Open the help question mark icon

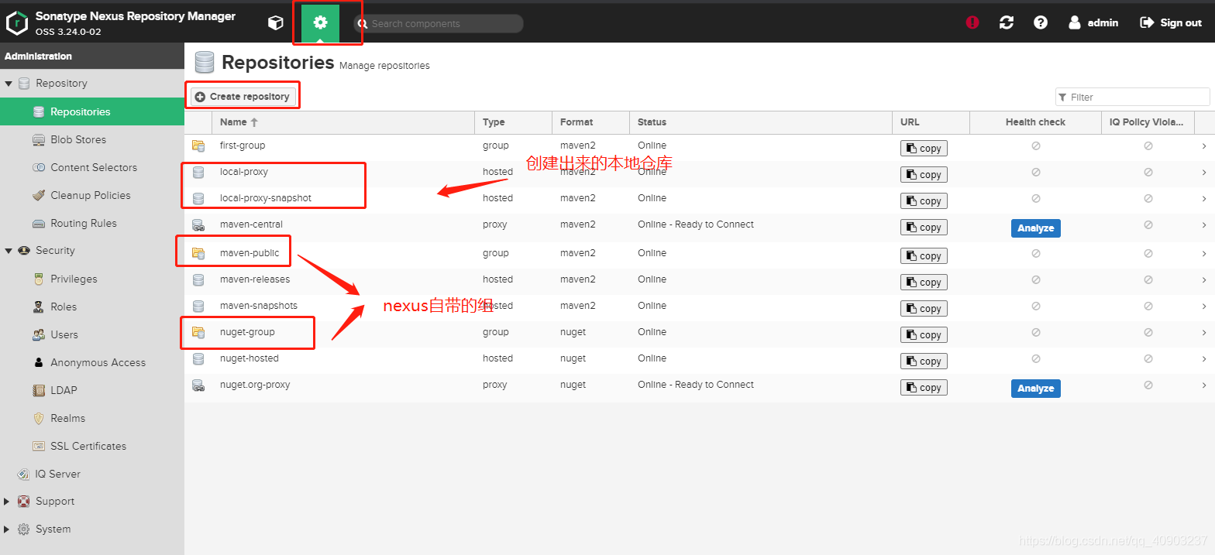[x=1041, y=23]
